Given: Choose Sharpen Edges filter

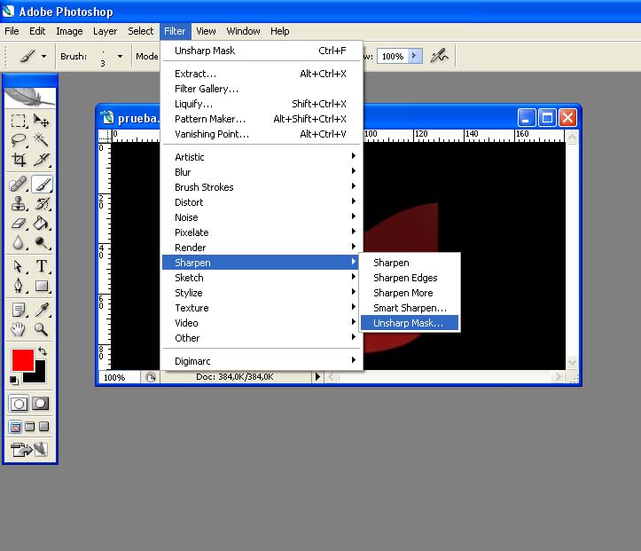Looking at the screenshot, I should [x=410, y=278].
